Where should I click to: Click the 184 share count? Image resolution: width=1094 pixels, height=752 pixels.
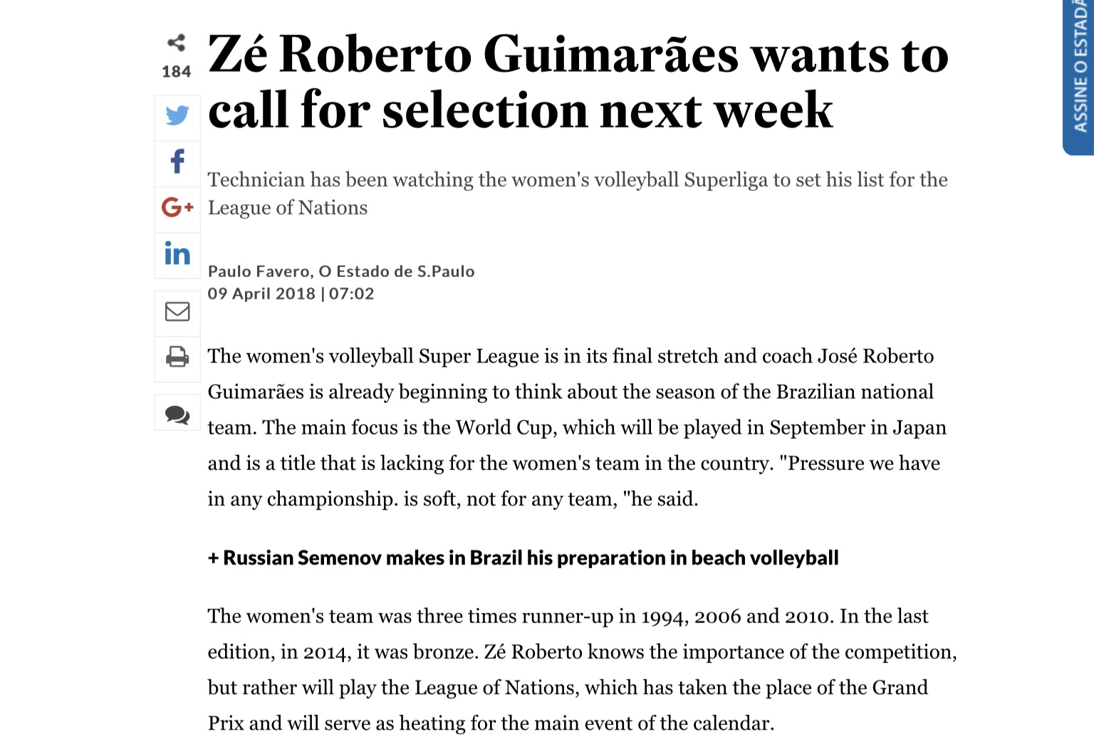(x=176, y=71)
